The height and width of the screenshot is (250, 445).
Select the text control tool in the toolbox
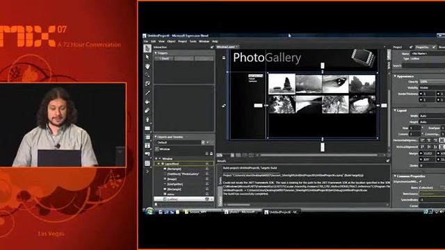point(147,146)
